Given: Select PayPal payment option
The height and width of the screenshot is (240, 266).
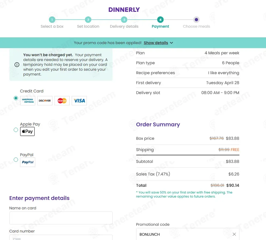Looking at the screenshot, I should click(16, 160).
